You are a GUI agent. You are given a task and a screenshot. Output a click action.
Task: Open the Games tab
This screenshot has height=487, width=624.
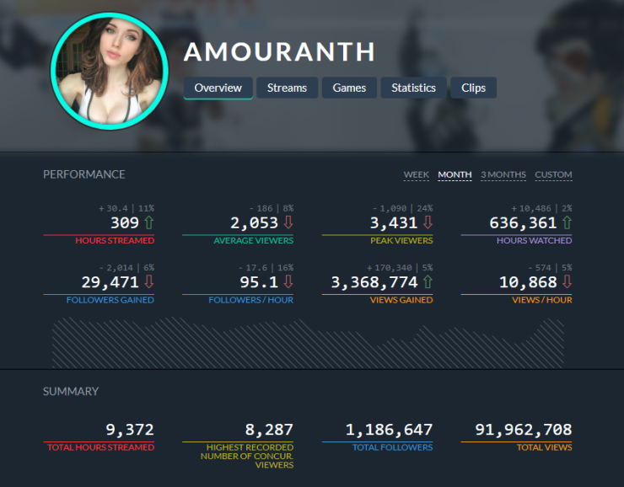click(349, 88)
